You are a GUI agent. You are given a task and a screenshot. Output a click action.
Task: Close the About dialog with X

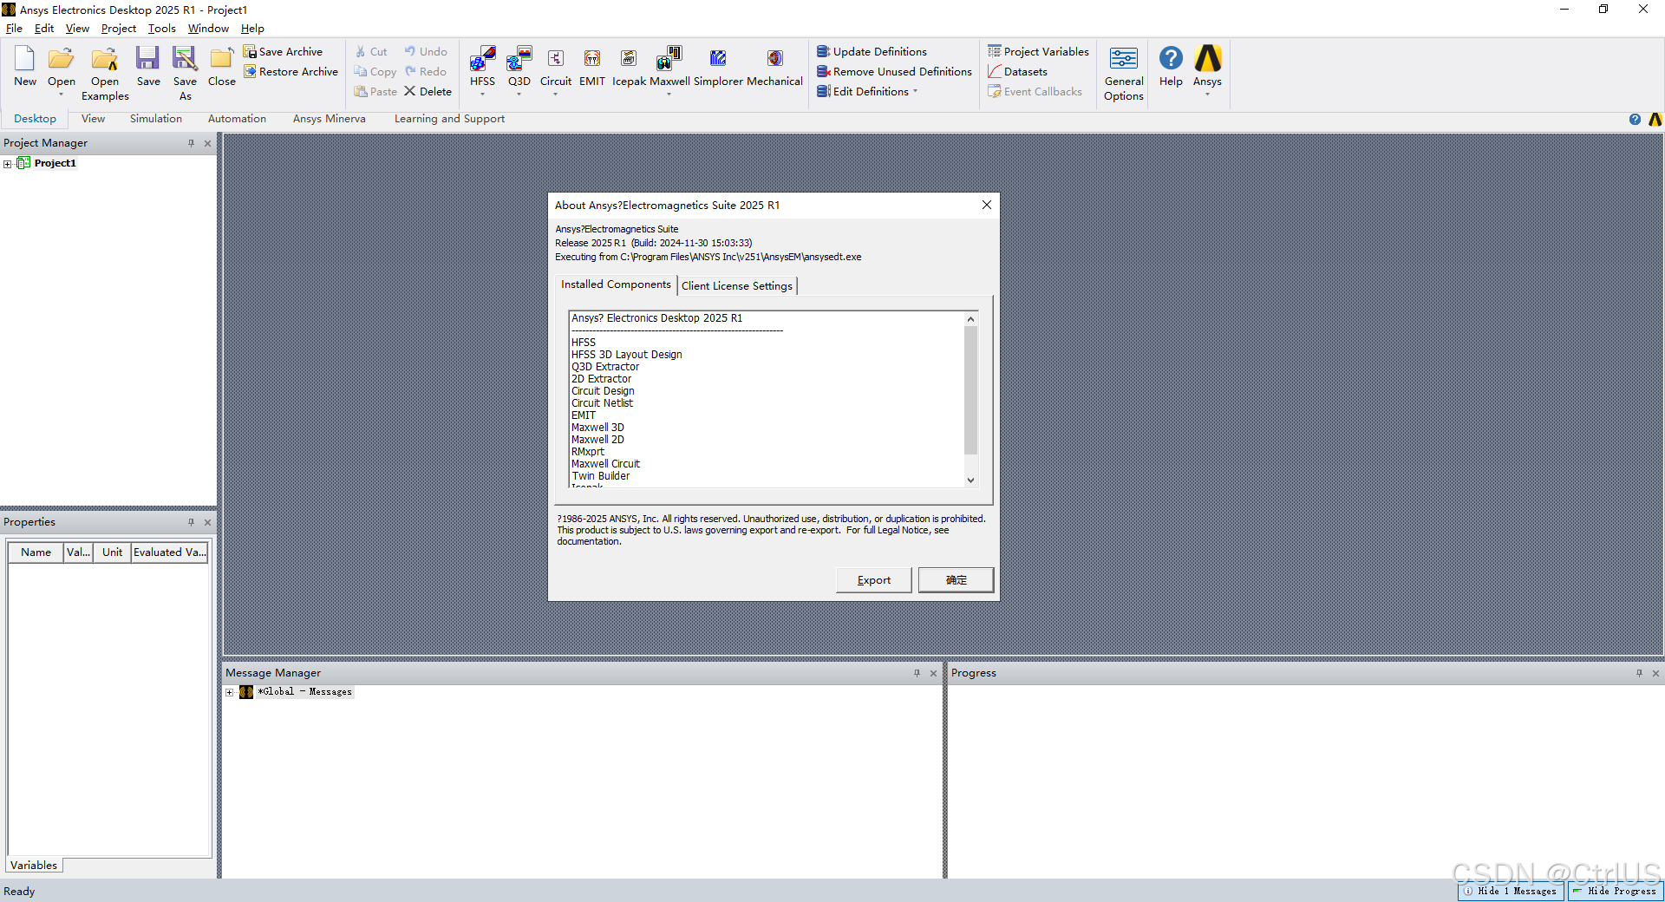(x=986, y=206)
